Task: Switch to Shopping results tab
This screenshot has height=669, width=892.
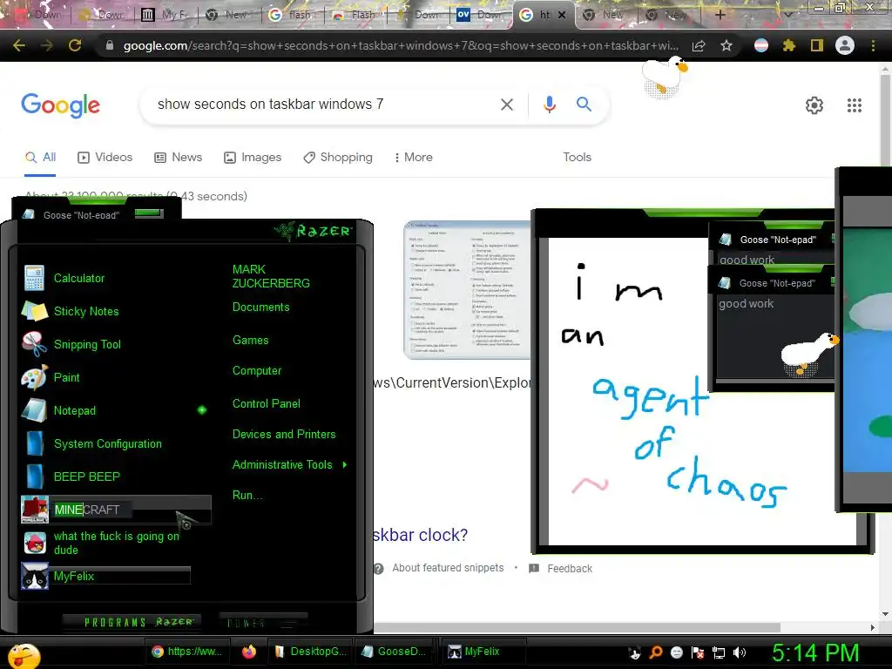Action: tap(338, 158)
